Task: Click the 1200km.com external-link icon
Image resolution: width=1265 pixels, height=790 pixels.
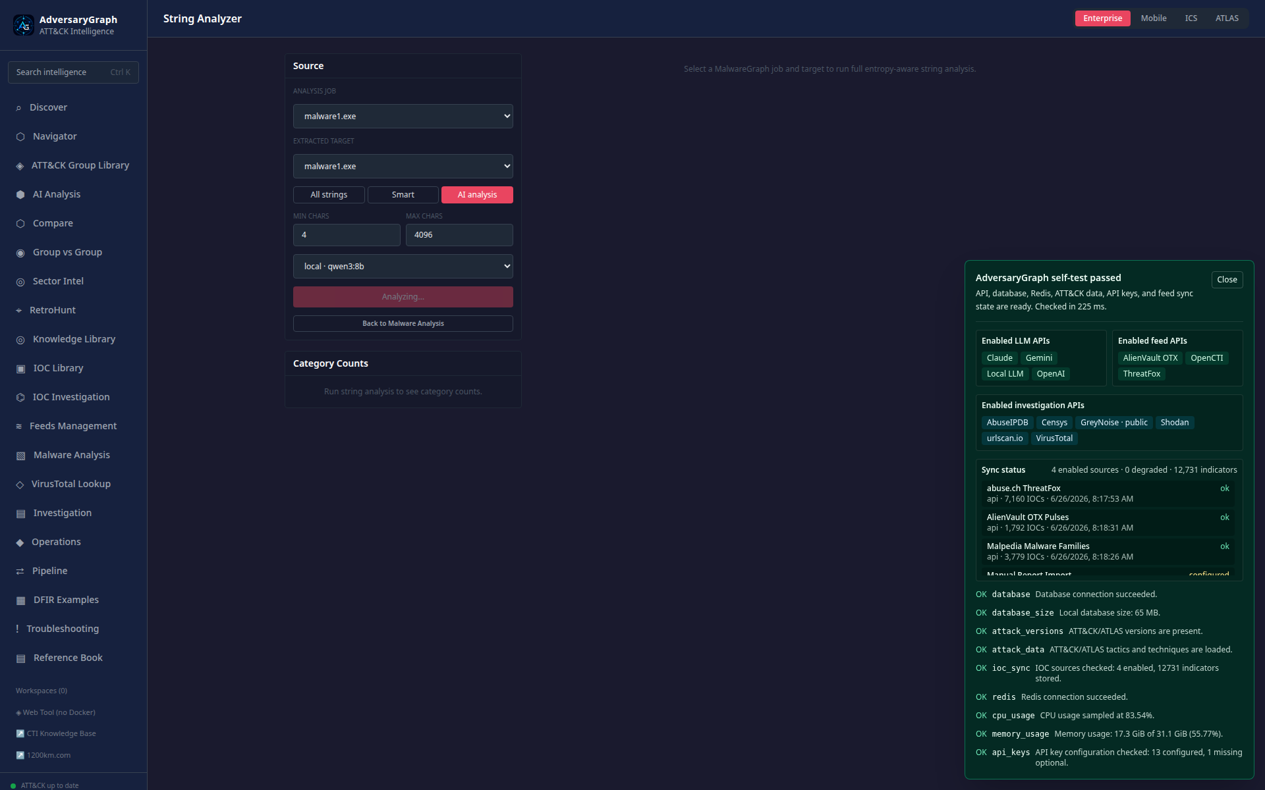Action: [20, 755]
